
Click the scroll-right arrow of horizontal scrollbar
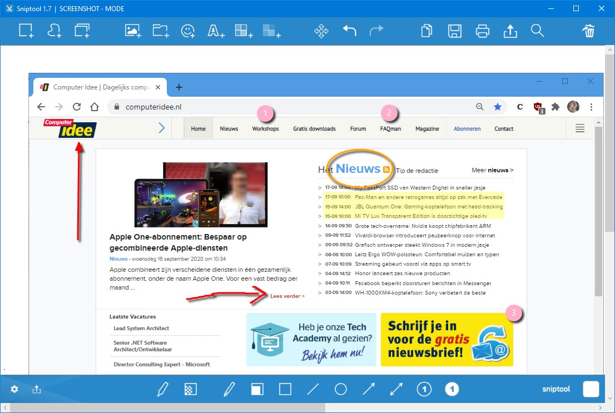pos(601,408)
